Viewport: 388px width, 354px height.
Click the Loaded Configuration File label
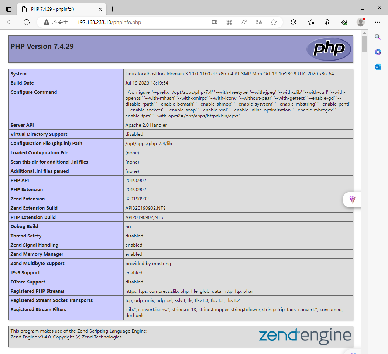point(40,152)
